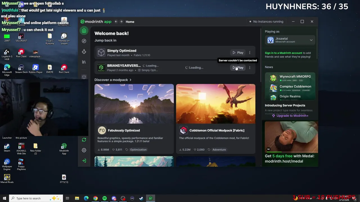Expand the Jksawlal account dropdown
Viewport: 360px width, 202px height.
point(311,40)
